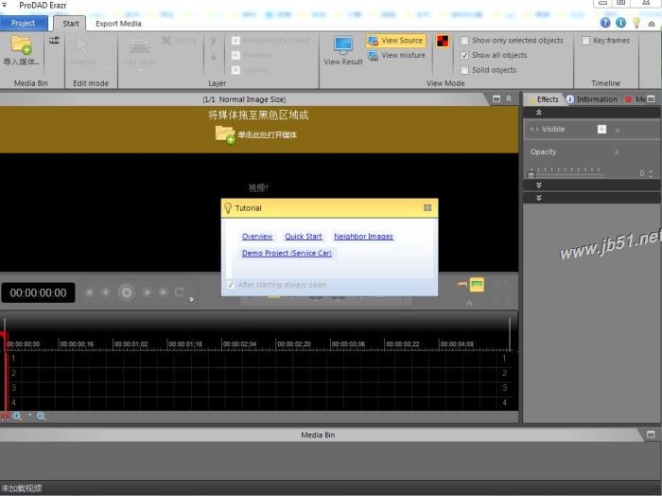
Task: Click the jump-to-end playback button
Action: [x=163, y=292]
